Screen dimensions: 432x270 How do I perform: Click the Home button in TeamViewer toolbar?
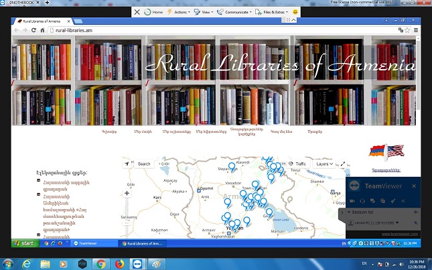click(x=153, y=12)
